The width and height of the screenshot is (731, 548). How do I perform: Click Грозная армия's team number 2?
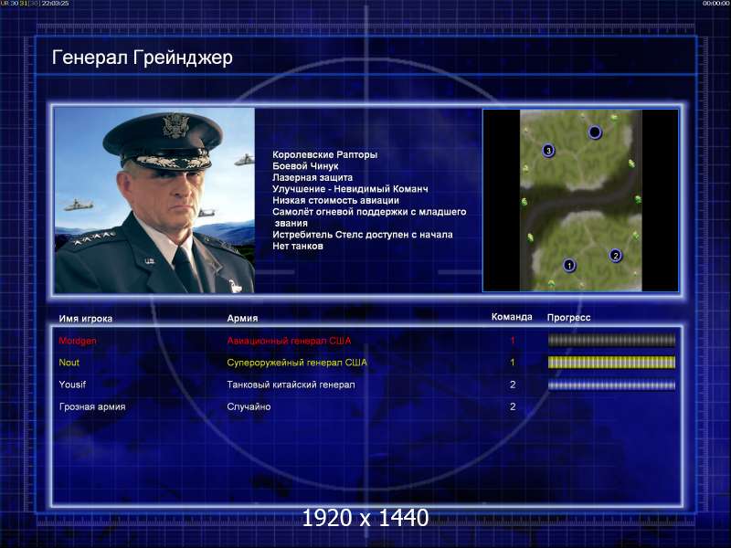coord(513,406)
